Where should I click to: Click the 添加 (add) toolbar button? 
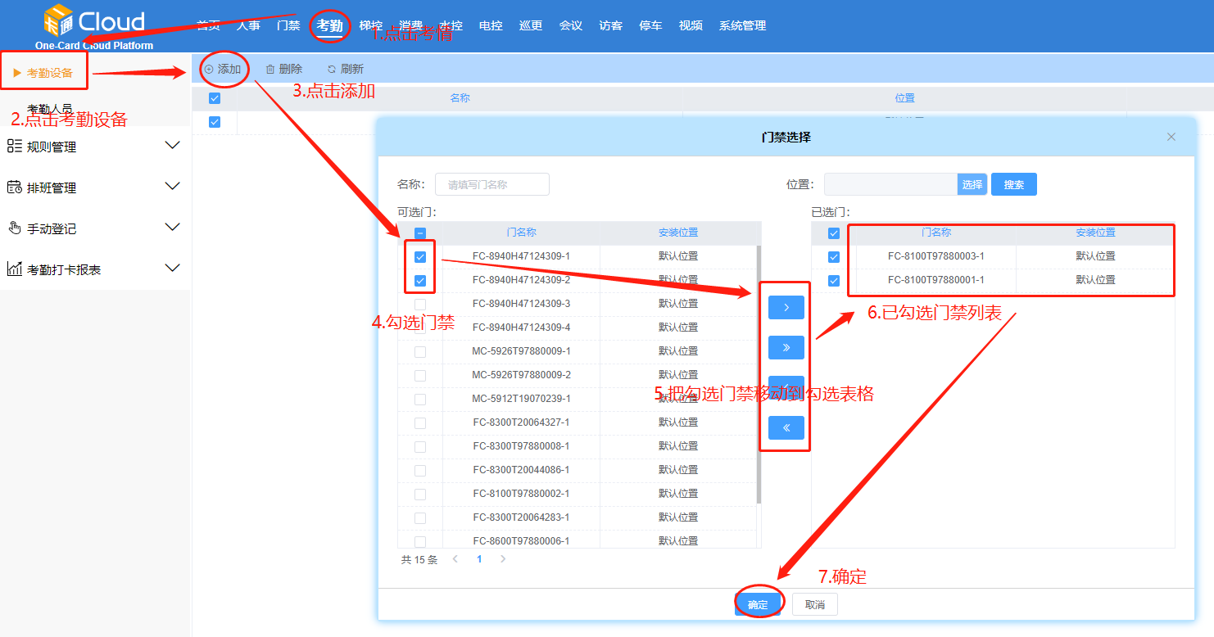[224, 70]
